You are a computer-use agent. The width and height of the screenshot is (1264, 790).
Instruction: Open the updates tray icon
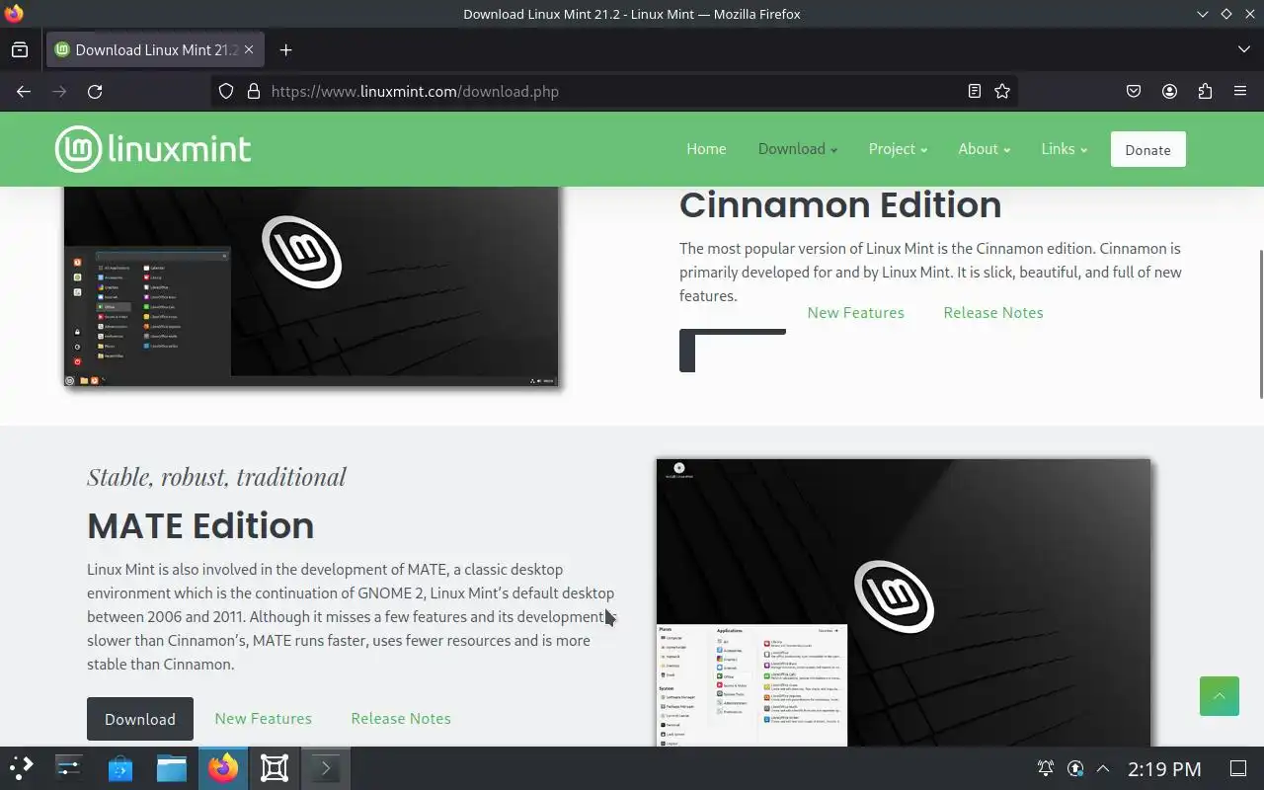1074,768
